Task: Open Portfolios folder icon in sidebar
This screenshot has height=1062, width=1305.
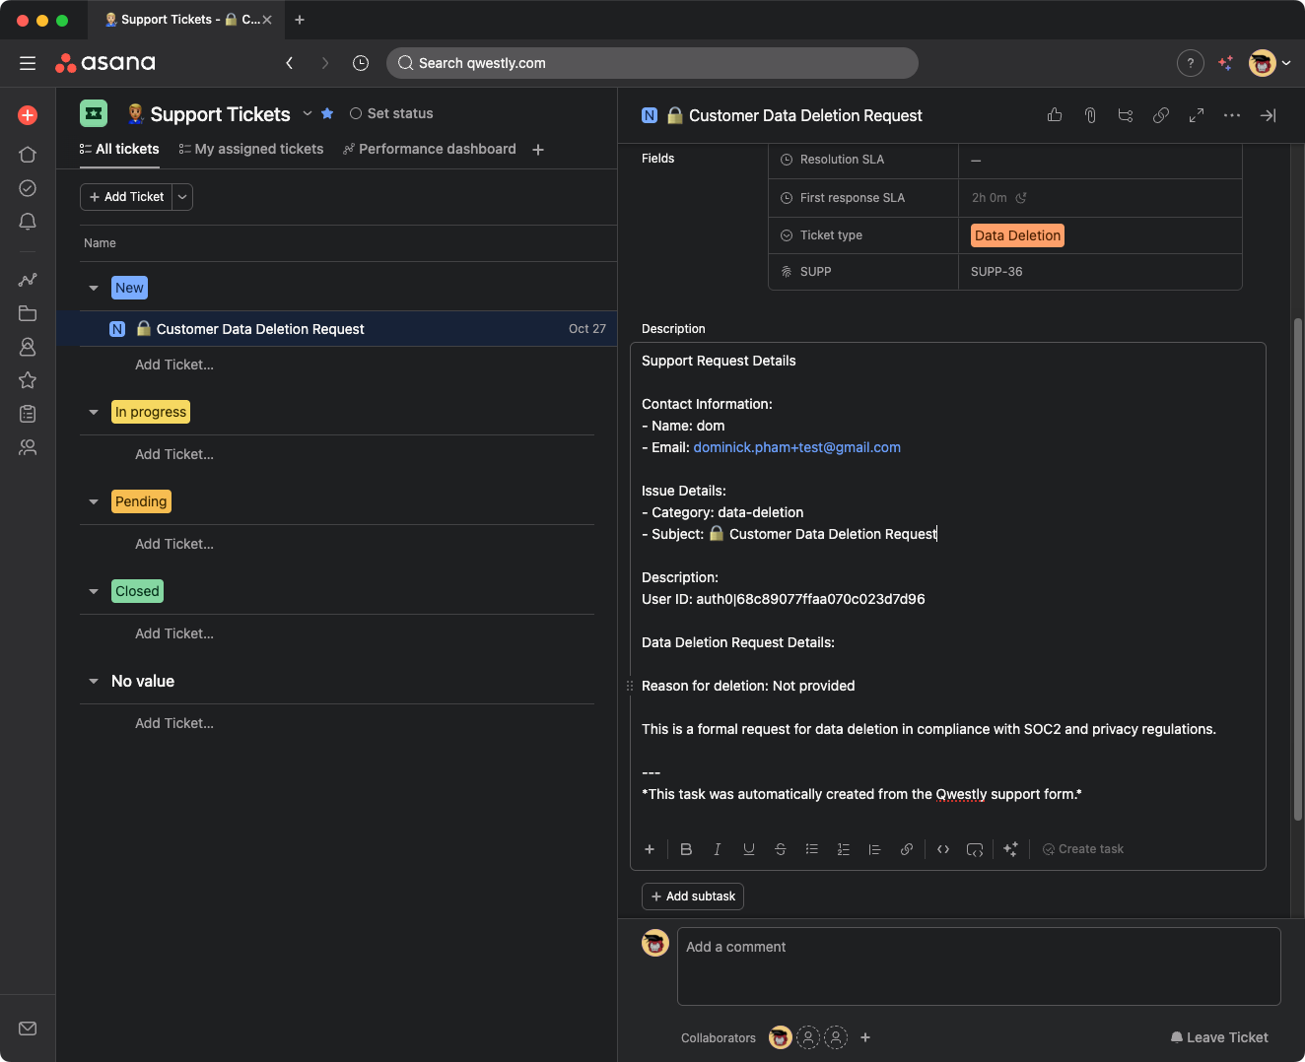Action: (x=28, y=313)
